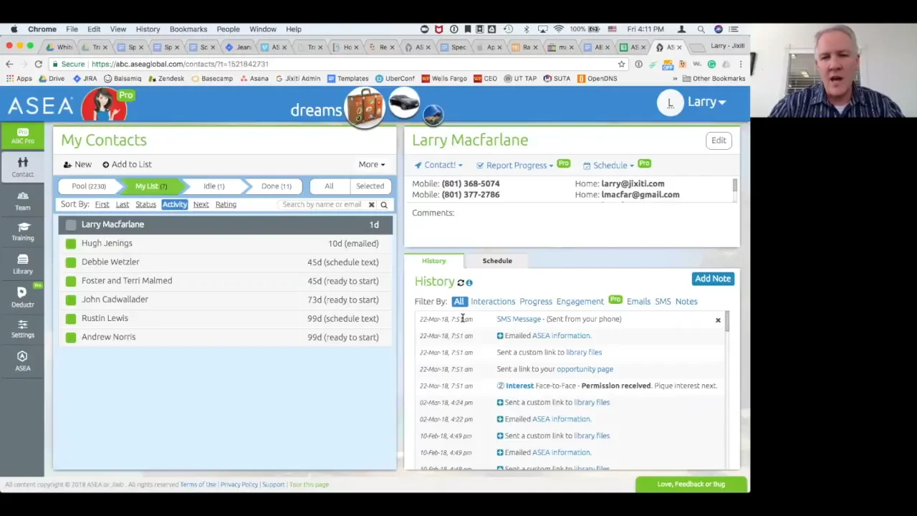
Task: Open the Contact! dropdown
Action: 438,166
